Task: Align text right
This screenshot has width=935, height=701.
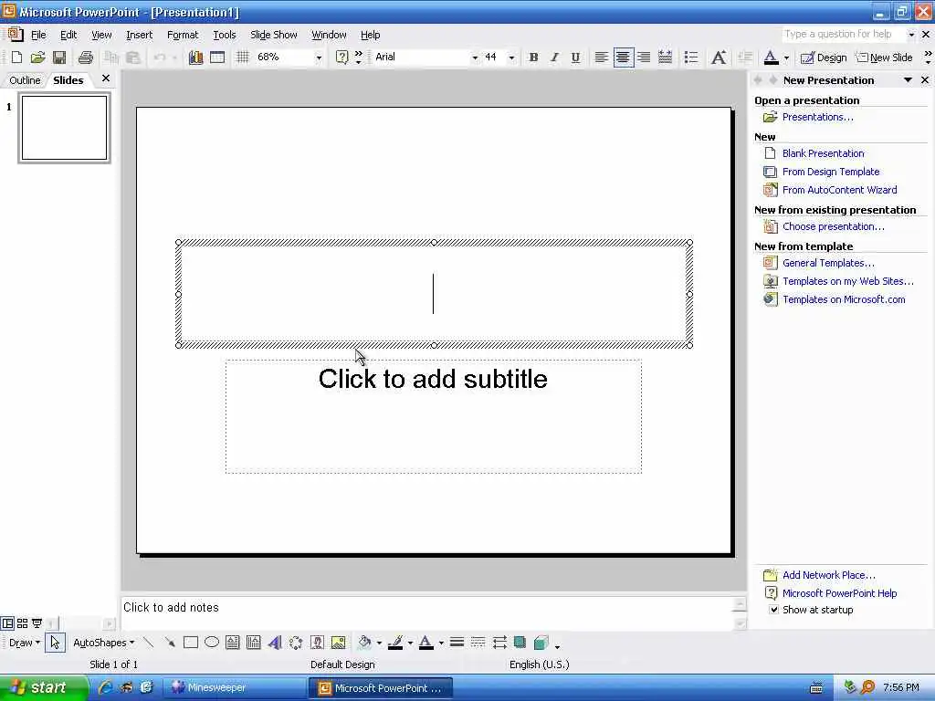Action: click(x=644, y=58)
